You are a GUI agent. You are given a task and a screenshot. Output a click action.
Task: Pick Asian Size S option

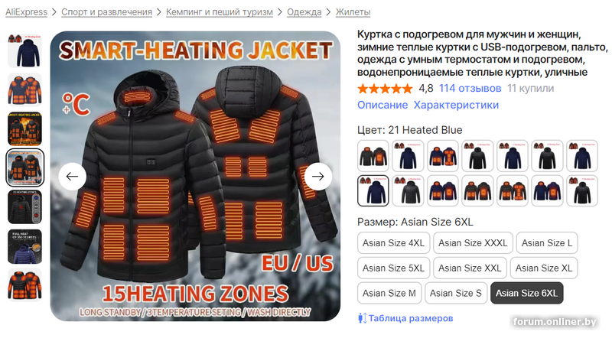456,293
